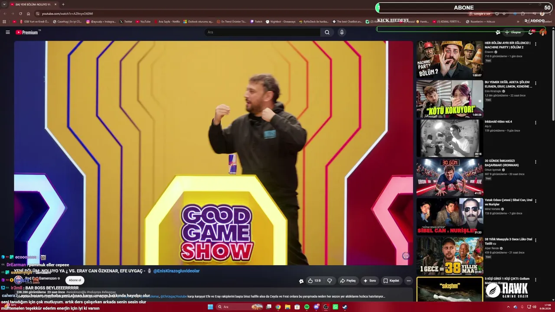Screen dimensions: 555x312
Task: Go to the browser home page
Action: click(x=29, y=13)
